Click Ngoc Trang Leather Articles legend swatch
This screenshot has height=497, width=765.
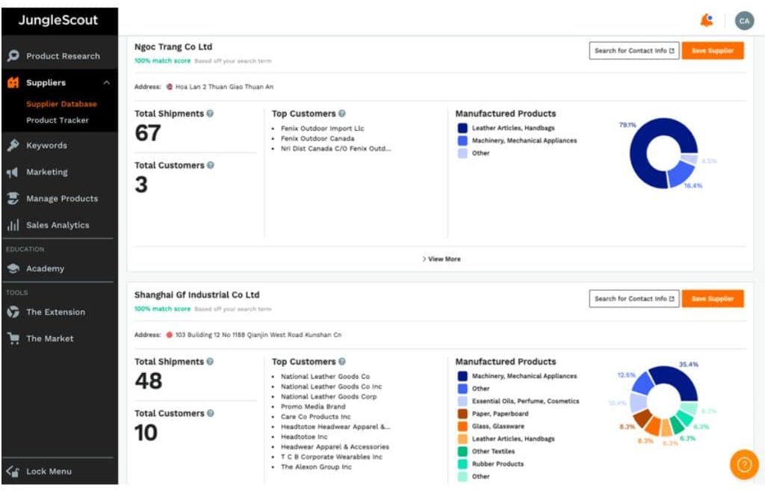(x=462, y=128)
